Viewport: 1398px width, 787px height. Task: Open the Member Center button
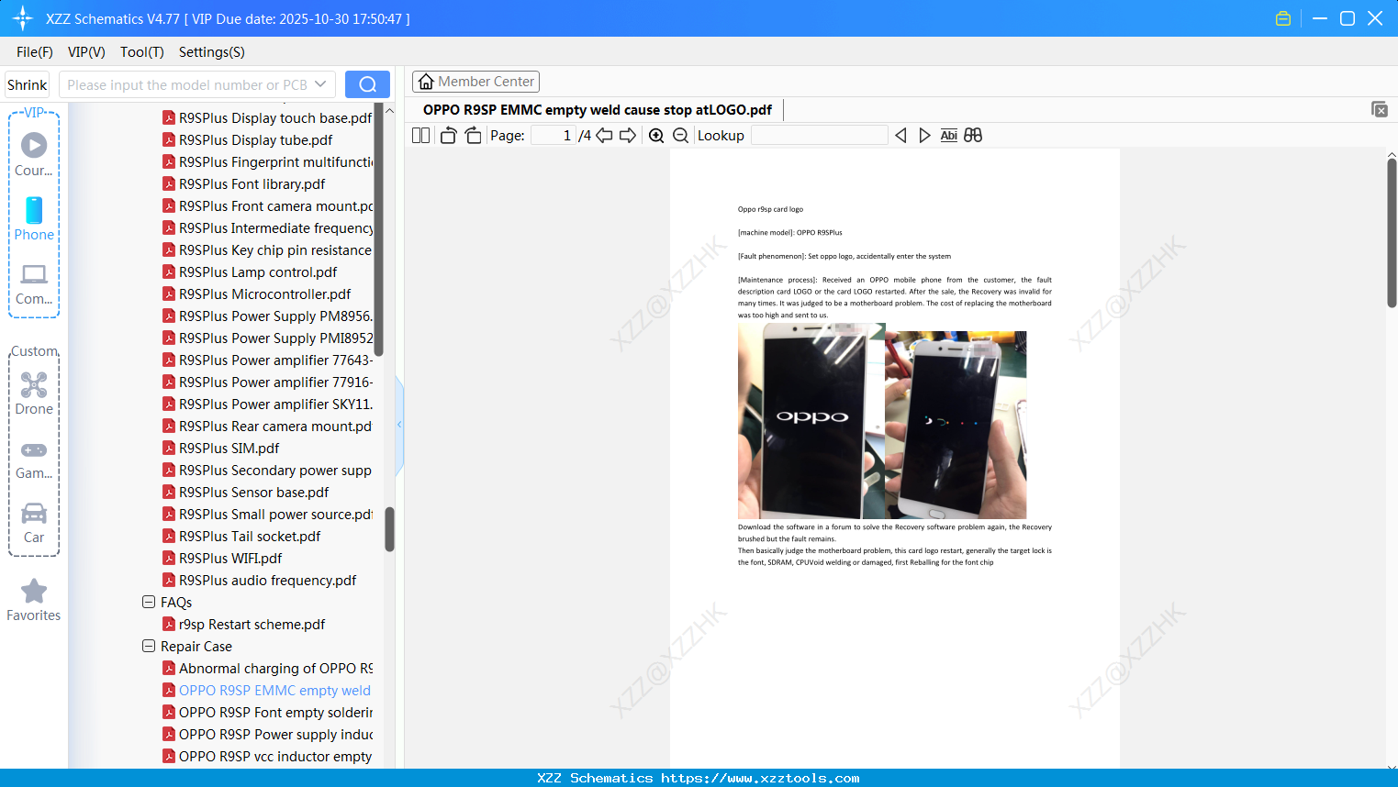pos(475,82)
